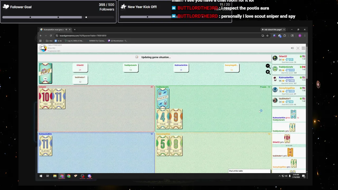338x190 pixels.
Task: Open Orlan52 score box at top
Action: pyautogui.click(x=80, y=68)
